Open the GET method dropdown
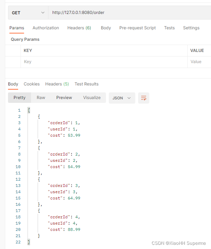 (28, 13)
